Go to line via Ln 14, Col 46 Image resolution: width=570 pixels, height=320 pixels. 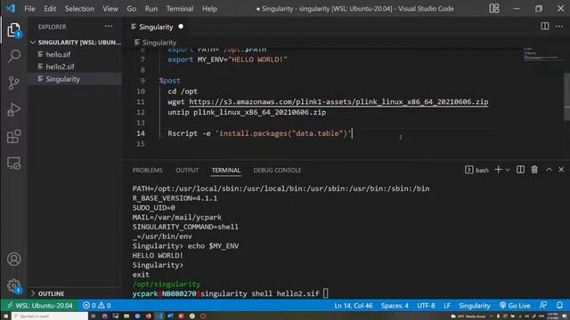pyautogui.click(x=353, y=306)
